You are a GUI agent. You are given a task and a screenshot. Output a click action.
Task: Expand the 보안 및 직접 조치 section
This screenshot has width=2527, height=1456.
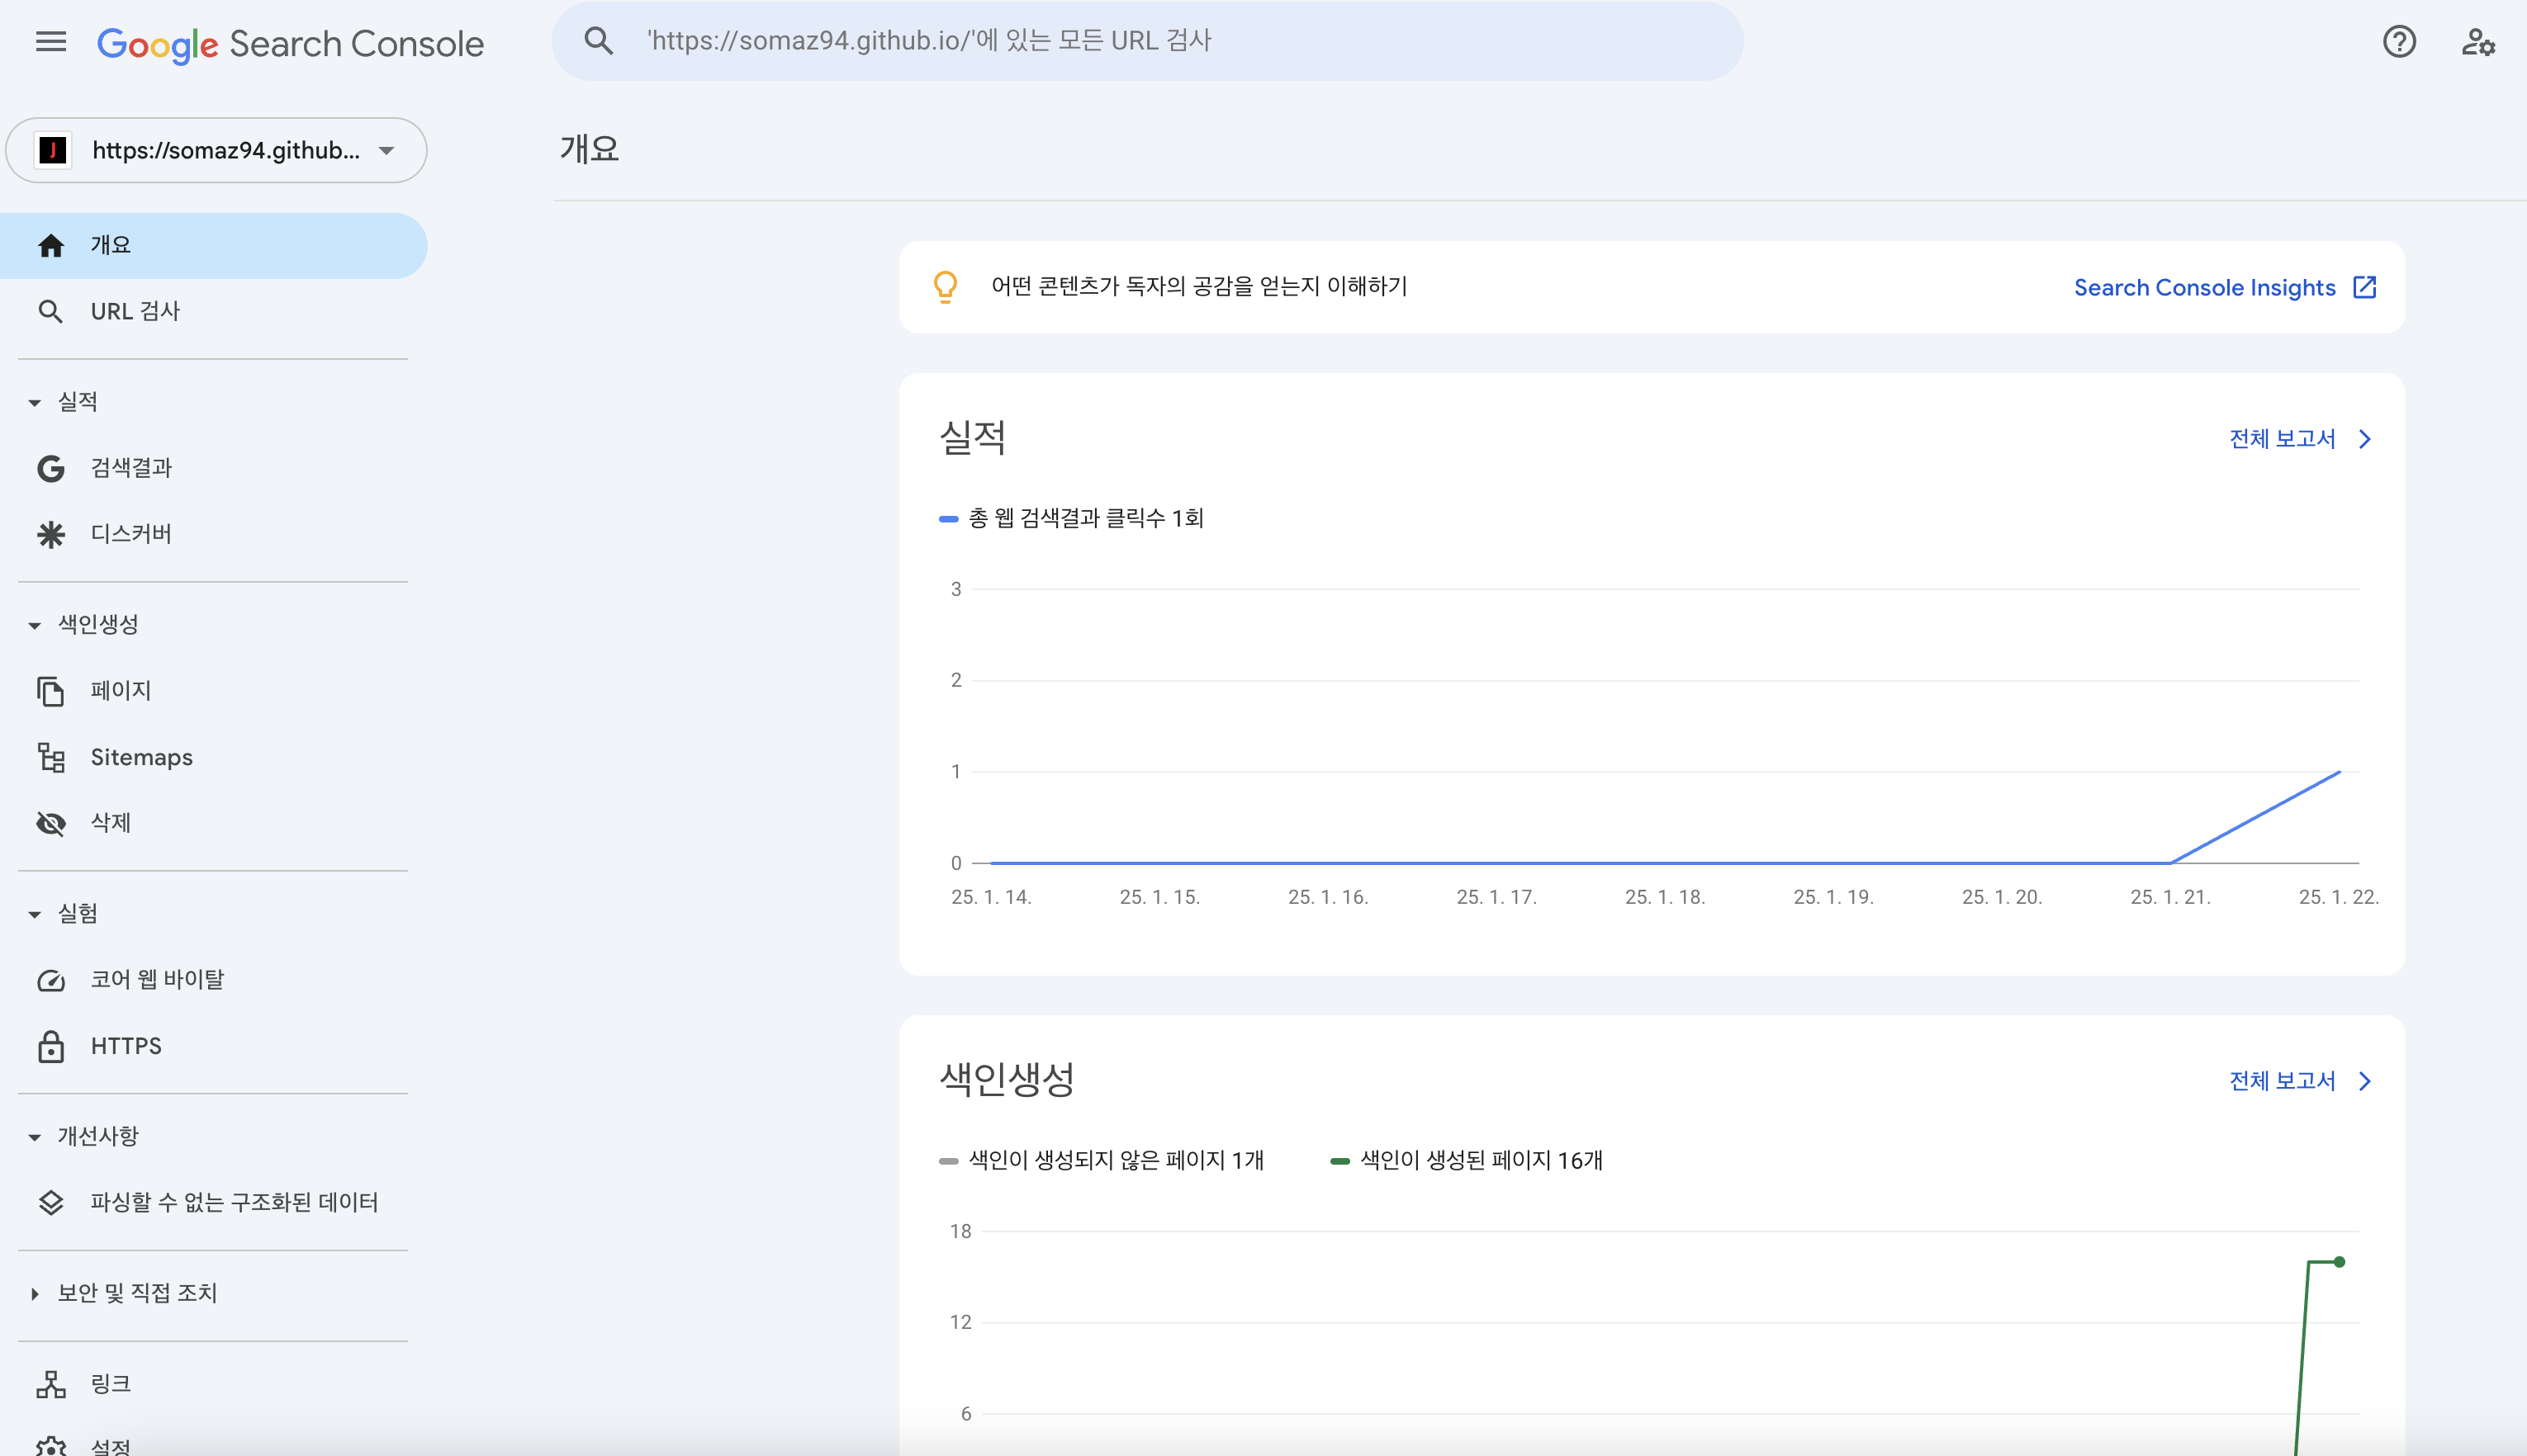pos(35,1293)
